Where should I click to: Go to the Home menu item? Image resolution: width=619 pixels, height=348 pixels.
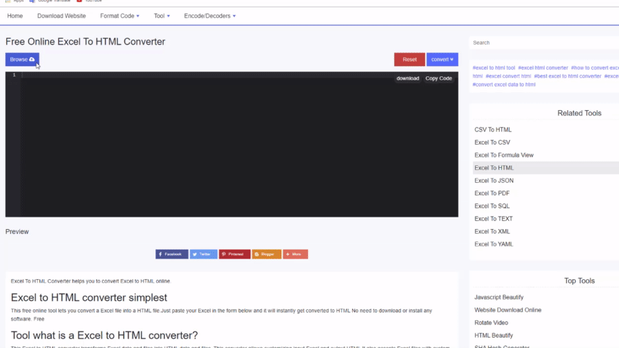click(14, 16)
